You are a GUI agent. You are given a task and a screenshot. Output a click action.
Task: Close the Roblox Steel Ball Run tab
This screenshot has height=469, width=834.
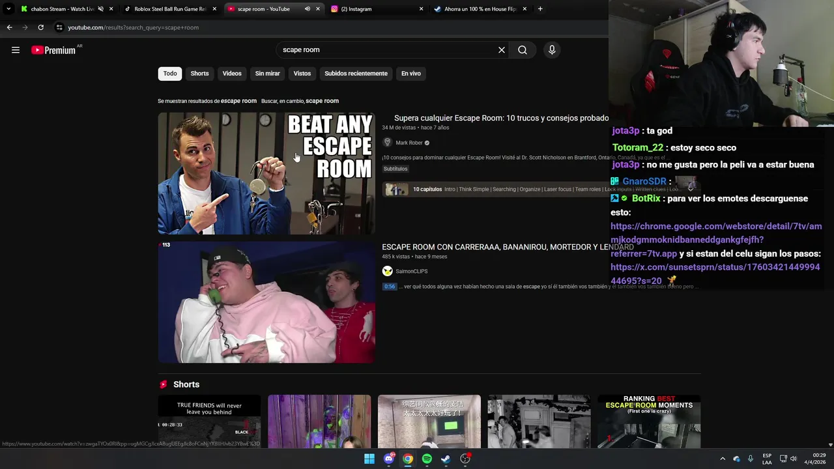214,9
